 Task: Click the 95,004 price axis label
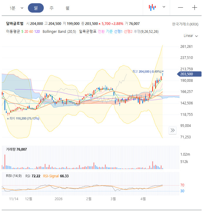pos(186,126)
